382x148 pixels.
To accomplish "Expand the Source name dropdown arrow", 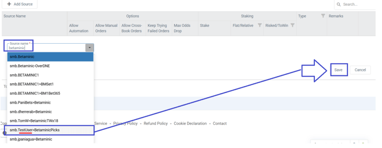I will pos(90,48).
